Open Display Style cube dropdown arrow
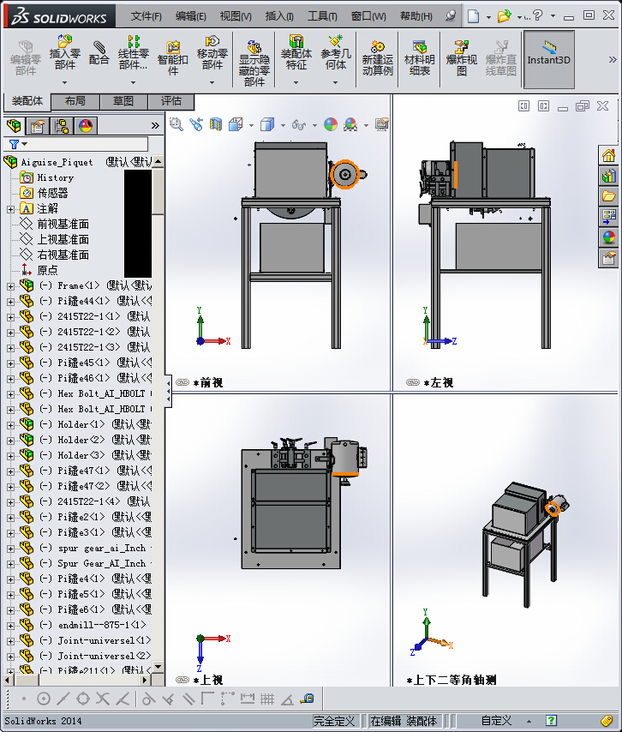Image resolution: width=622 pixels, height=732 pixels. [x=283, y=125]
